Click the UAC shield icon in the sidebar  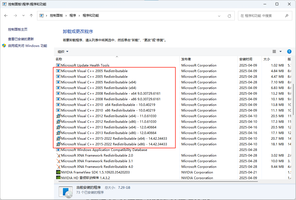[x=4, y=46]
